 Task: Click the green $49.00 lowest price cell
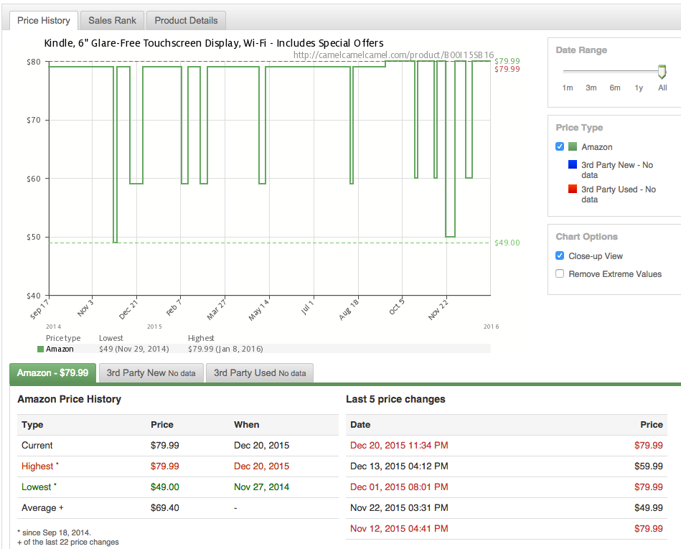(164, 487)
